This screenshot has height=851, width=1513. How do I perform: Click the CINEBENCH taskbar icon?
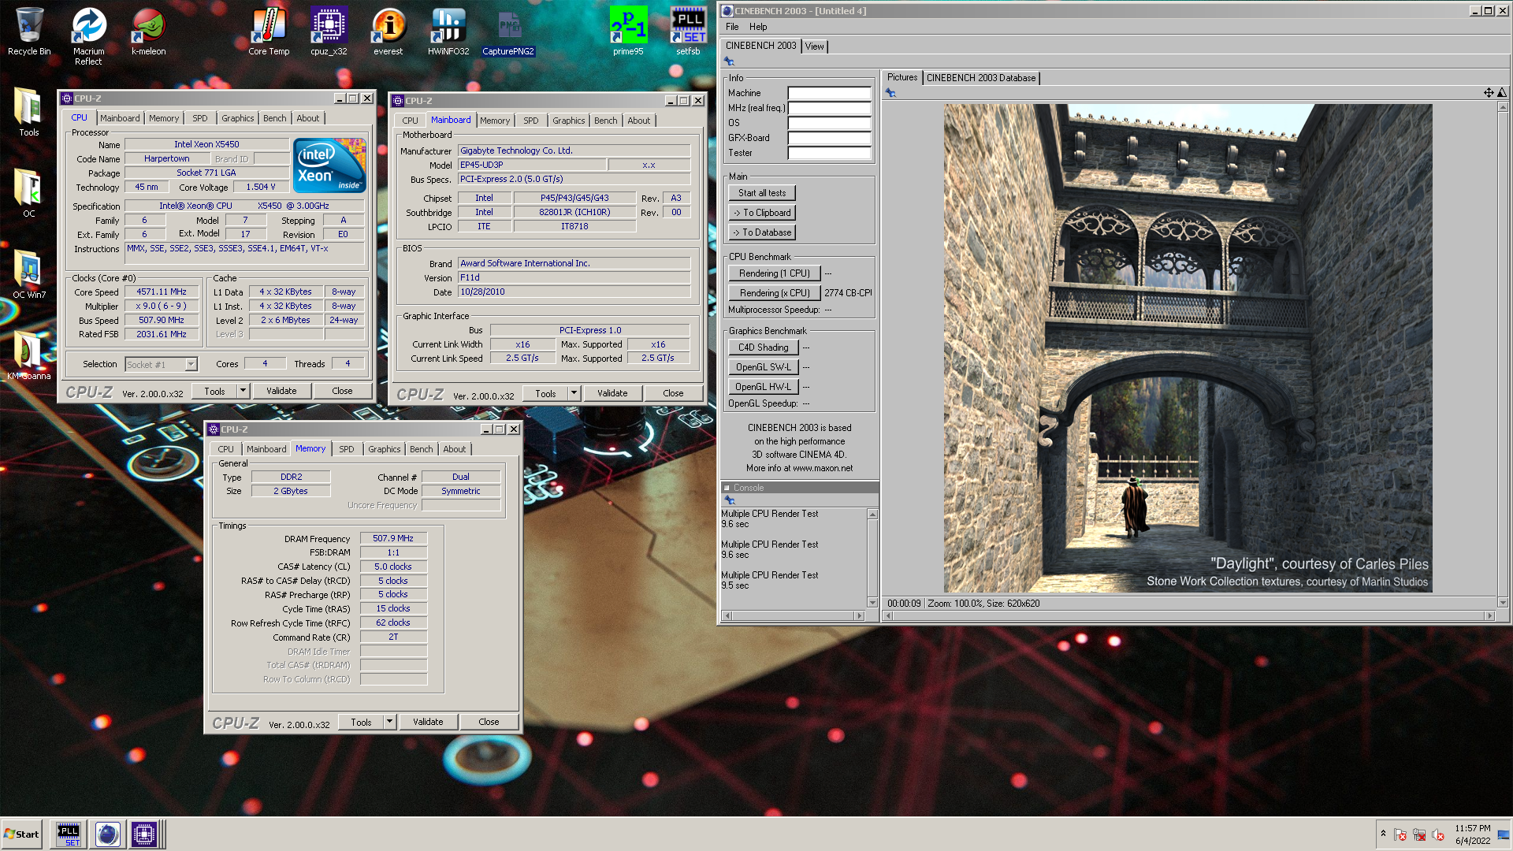click(x=108, y=834)
